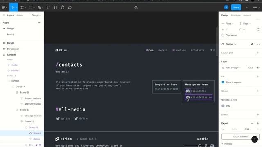Click the Share button
The image size is (262, 147).
point(236,7)
